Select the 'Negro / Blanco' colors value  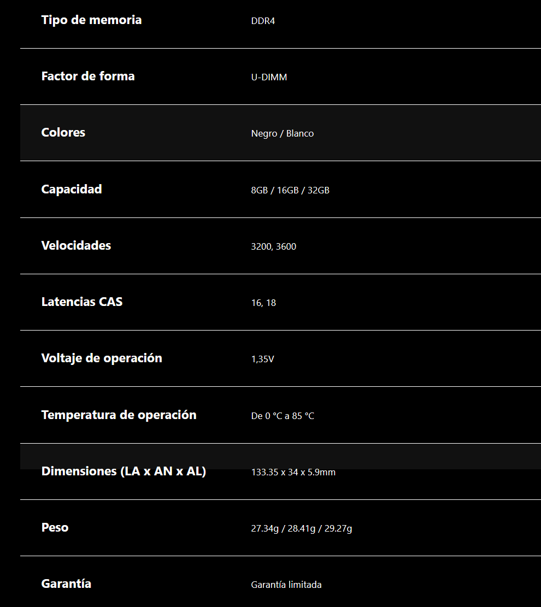(282, 134)
